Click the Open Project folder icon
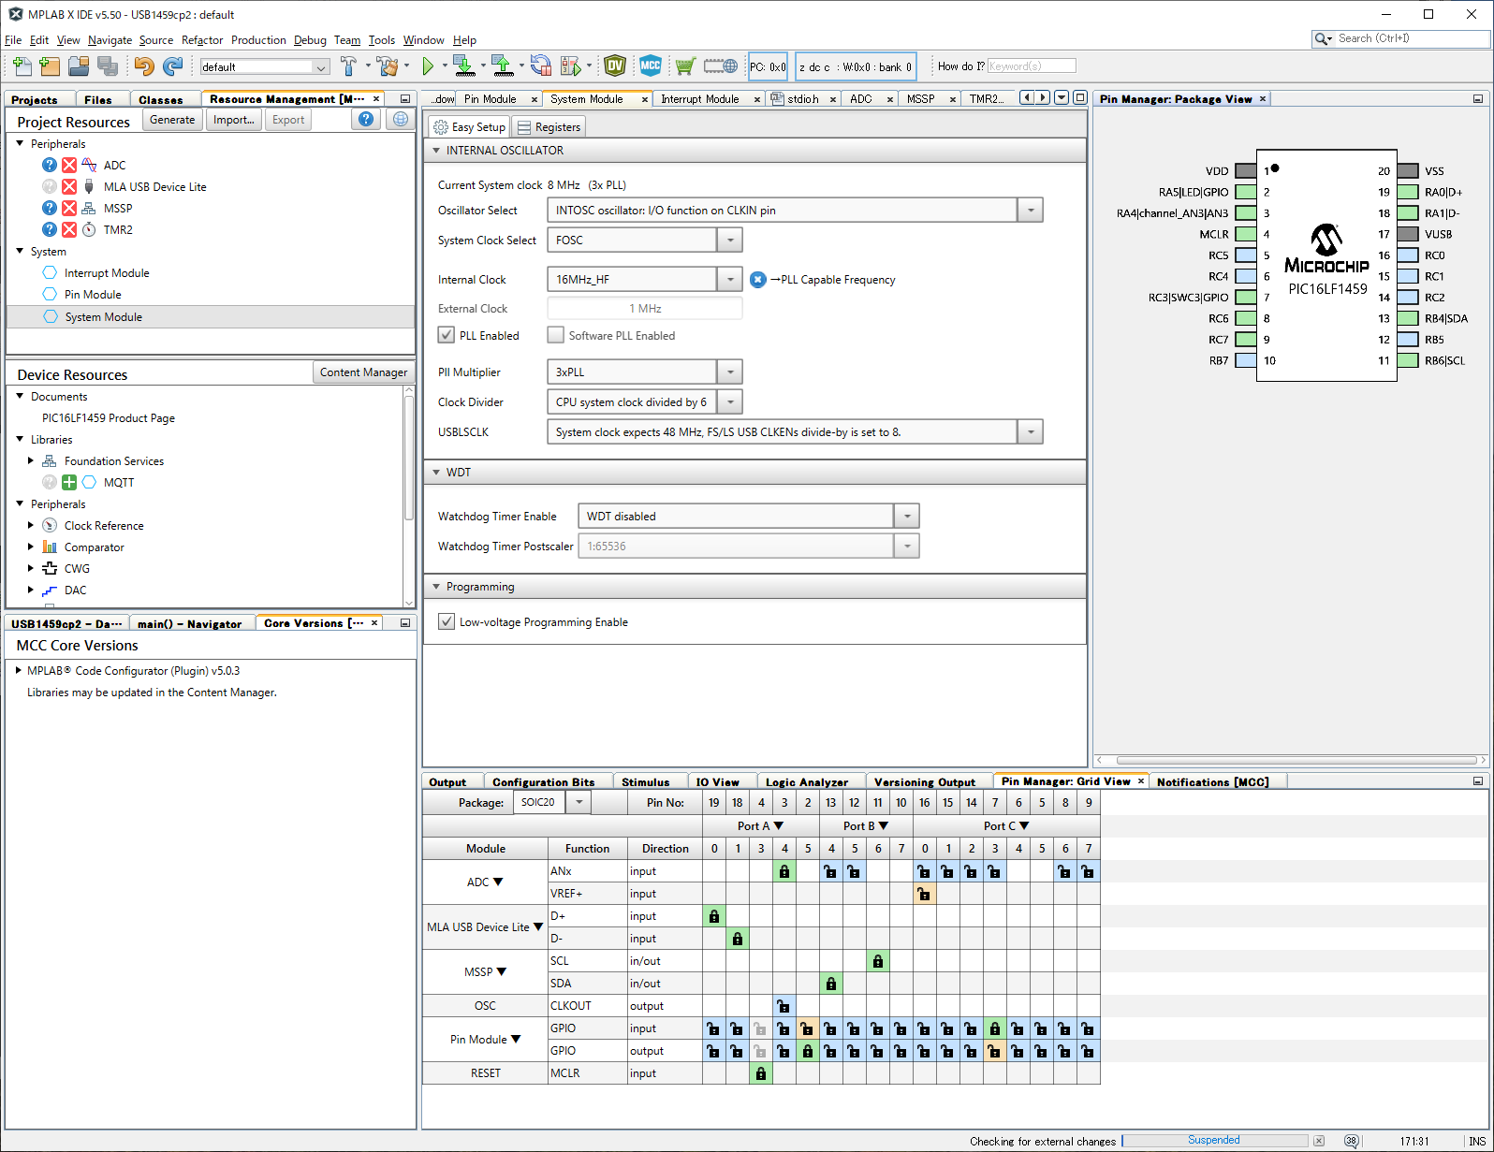This screenshot has height=1152, width=1494. 79,66
